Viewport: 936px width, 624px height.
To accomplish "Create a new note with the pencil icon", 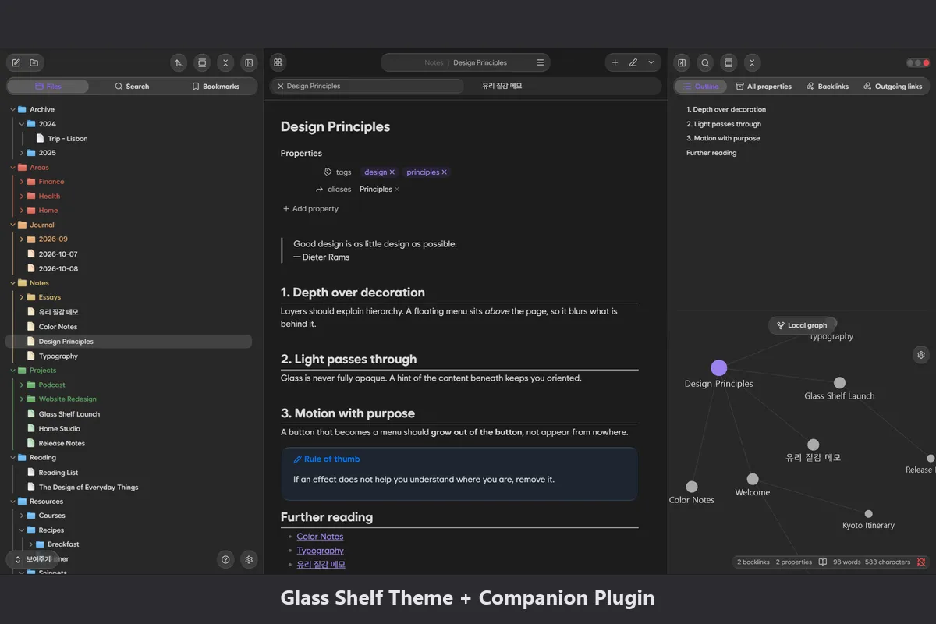I will pyautogui.click(x=16, y=62).
